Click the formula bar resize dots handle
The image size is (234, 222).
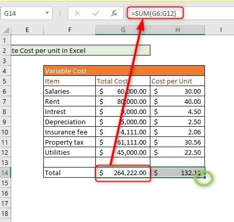(x=60, y=13)
